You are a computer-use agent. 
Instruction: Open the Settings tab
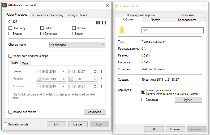pos(71,15)
